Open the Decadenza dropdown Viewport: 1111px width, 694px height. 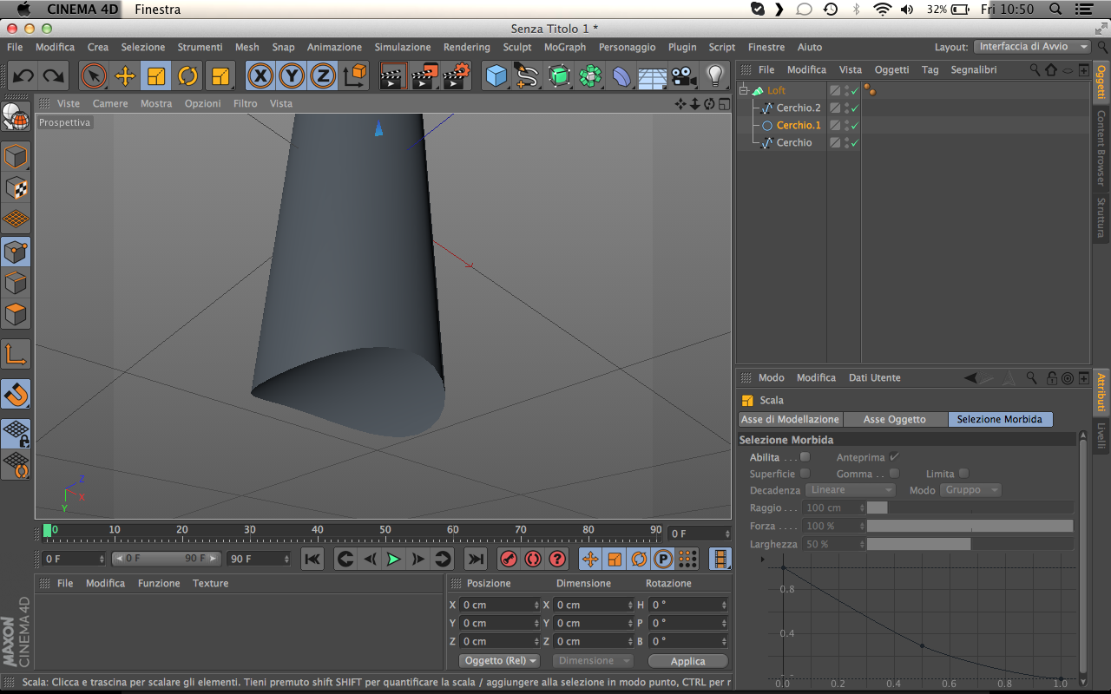coord(850,490)
